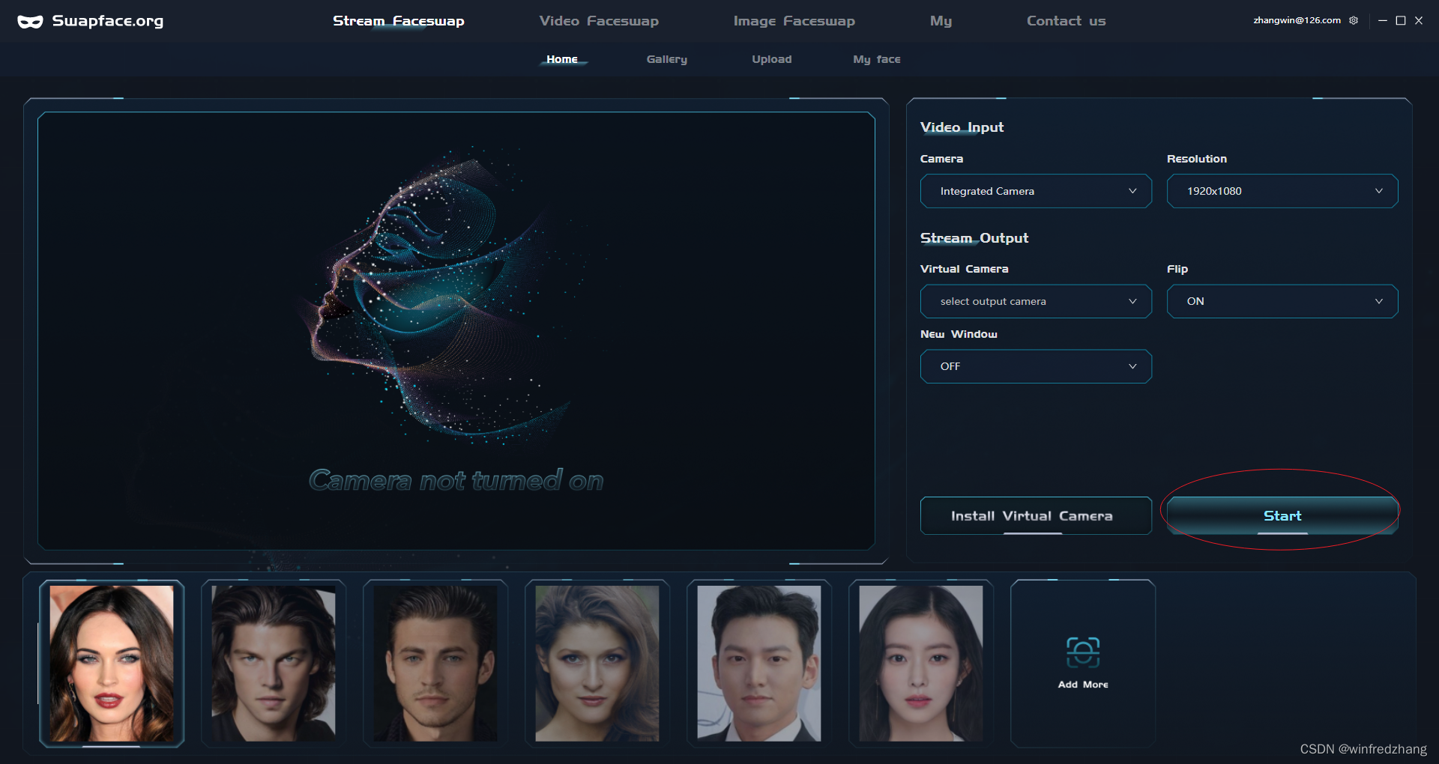
Task: Click the Add More label
Action: tap(1083, 685)
